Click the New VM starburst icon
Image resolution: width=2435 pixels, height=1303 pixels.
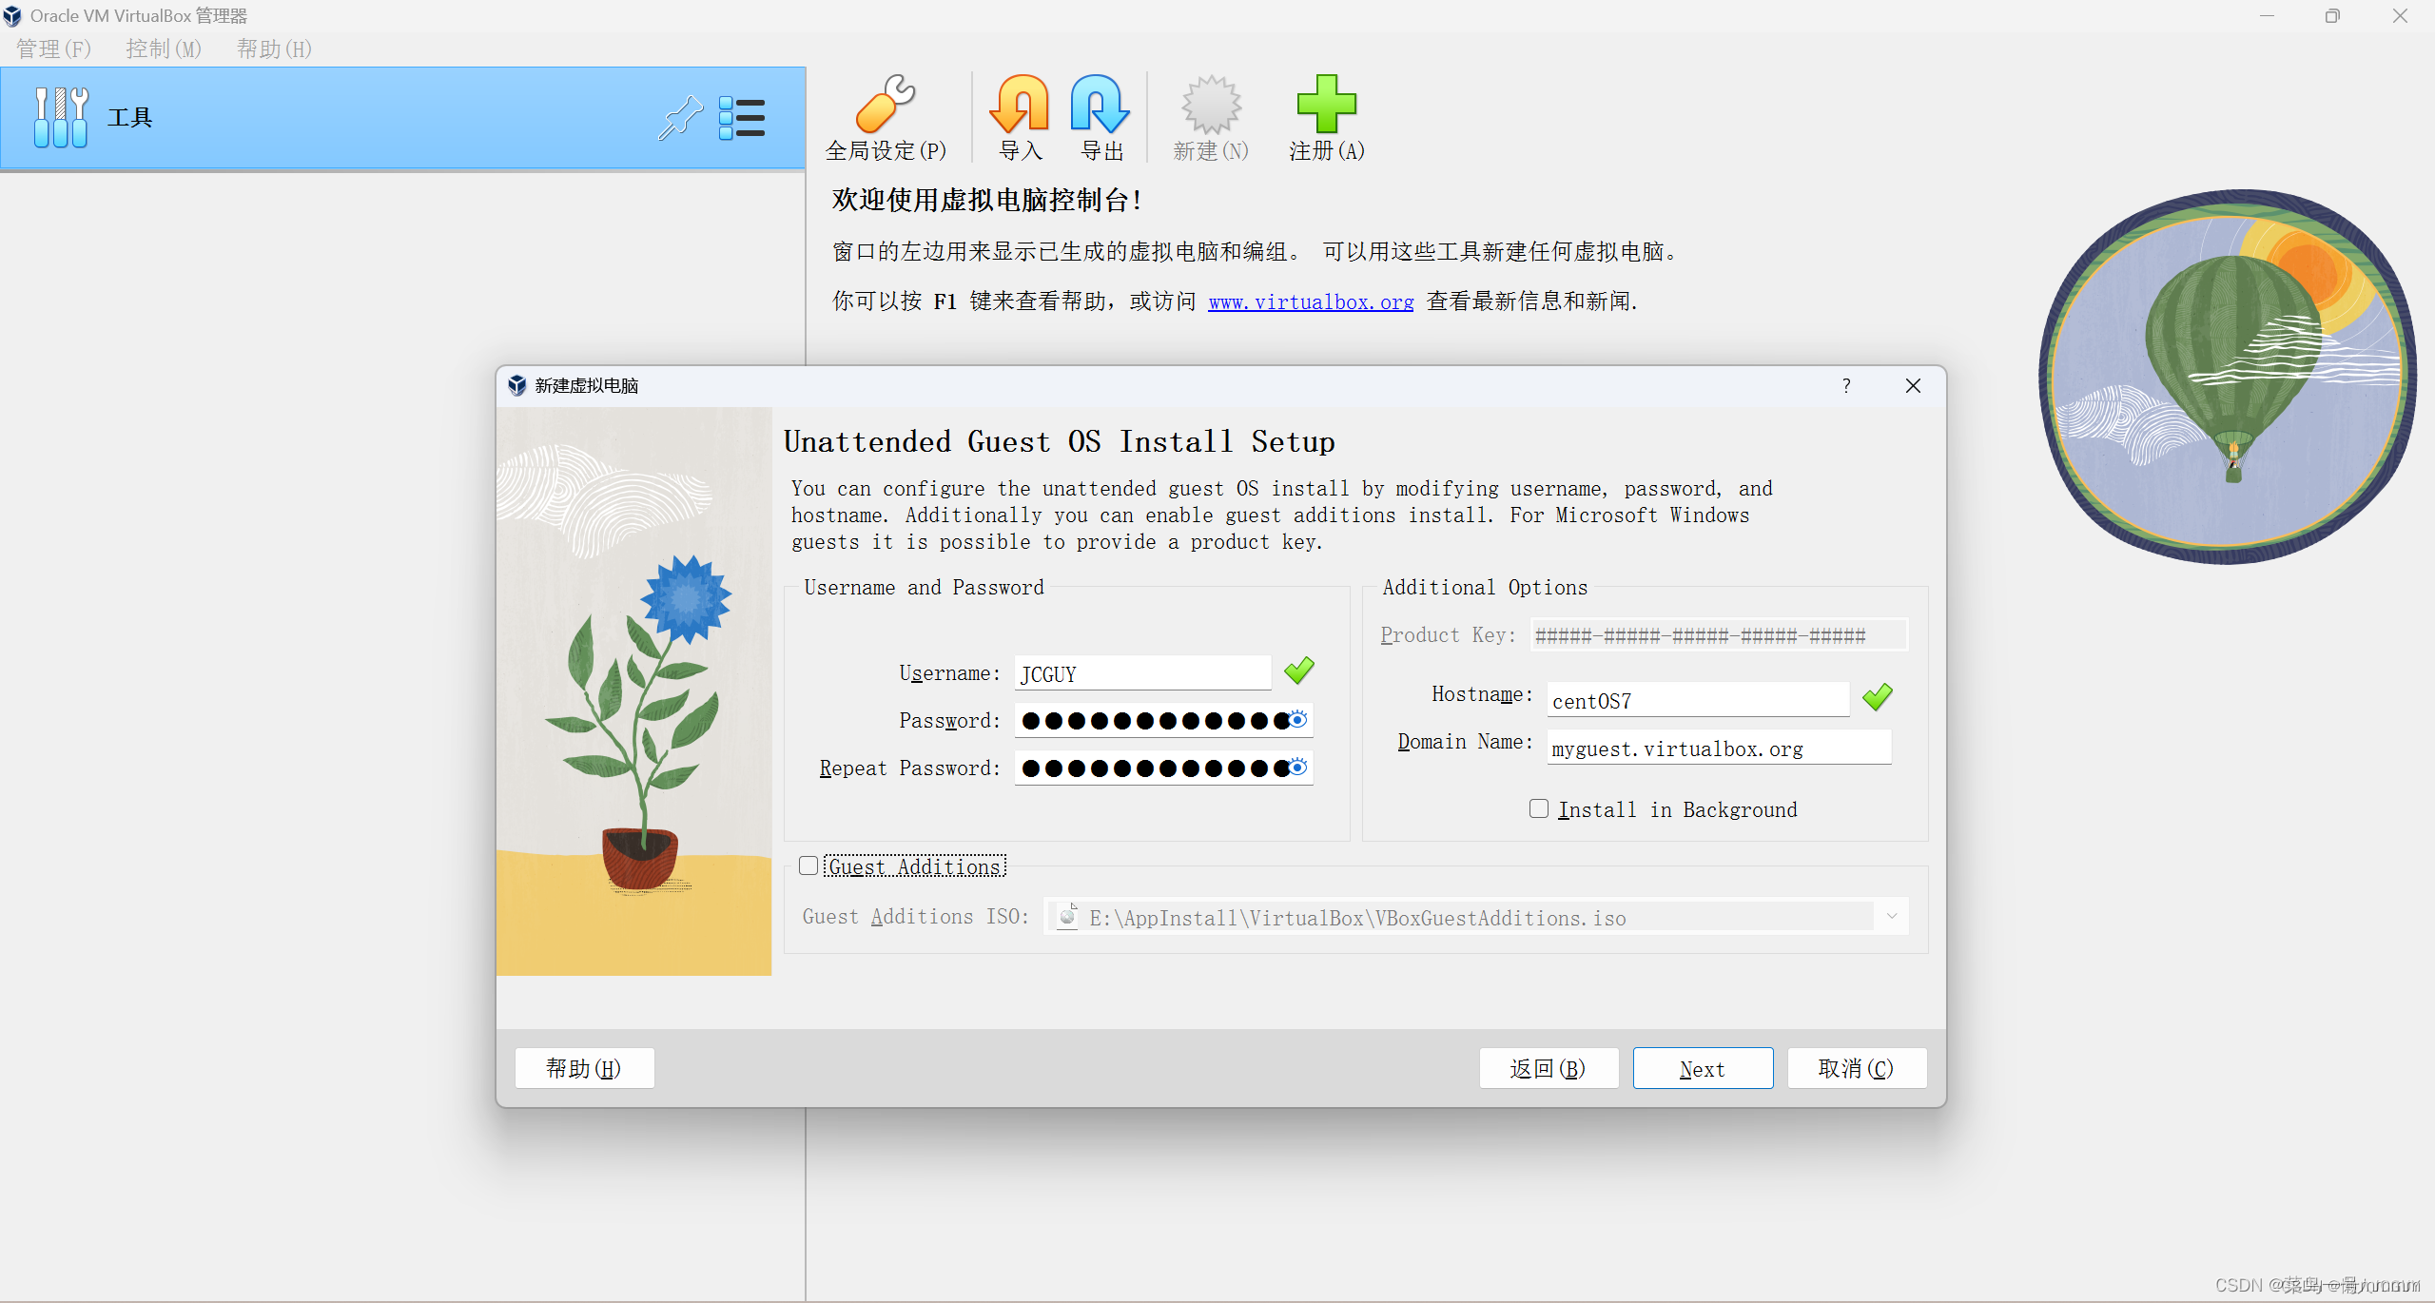click(1210, 105)
